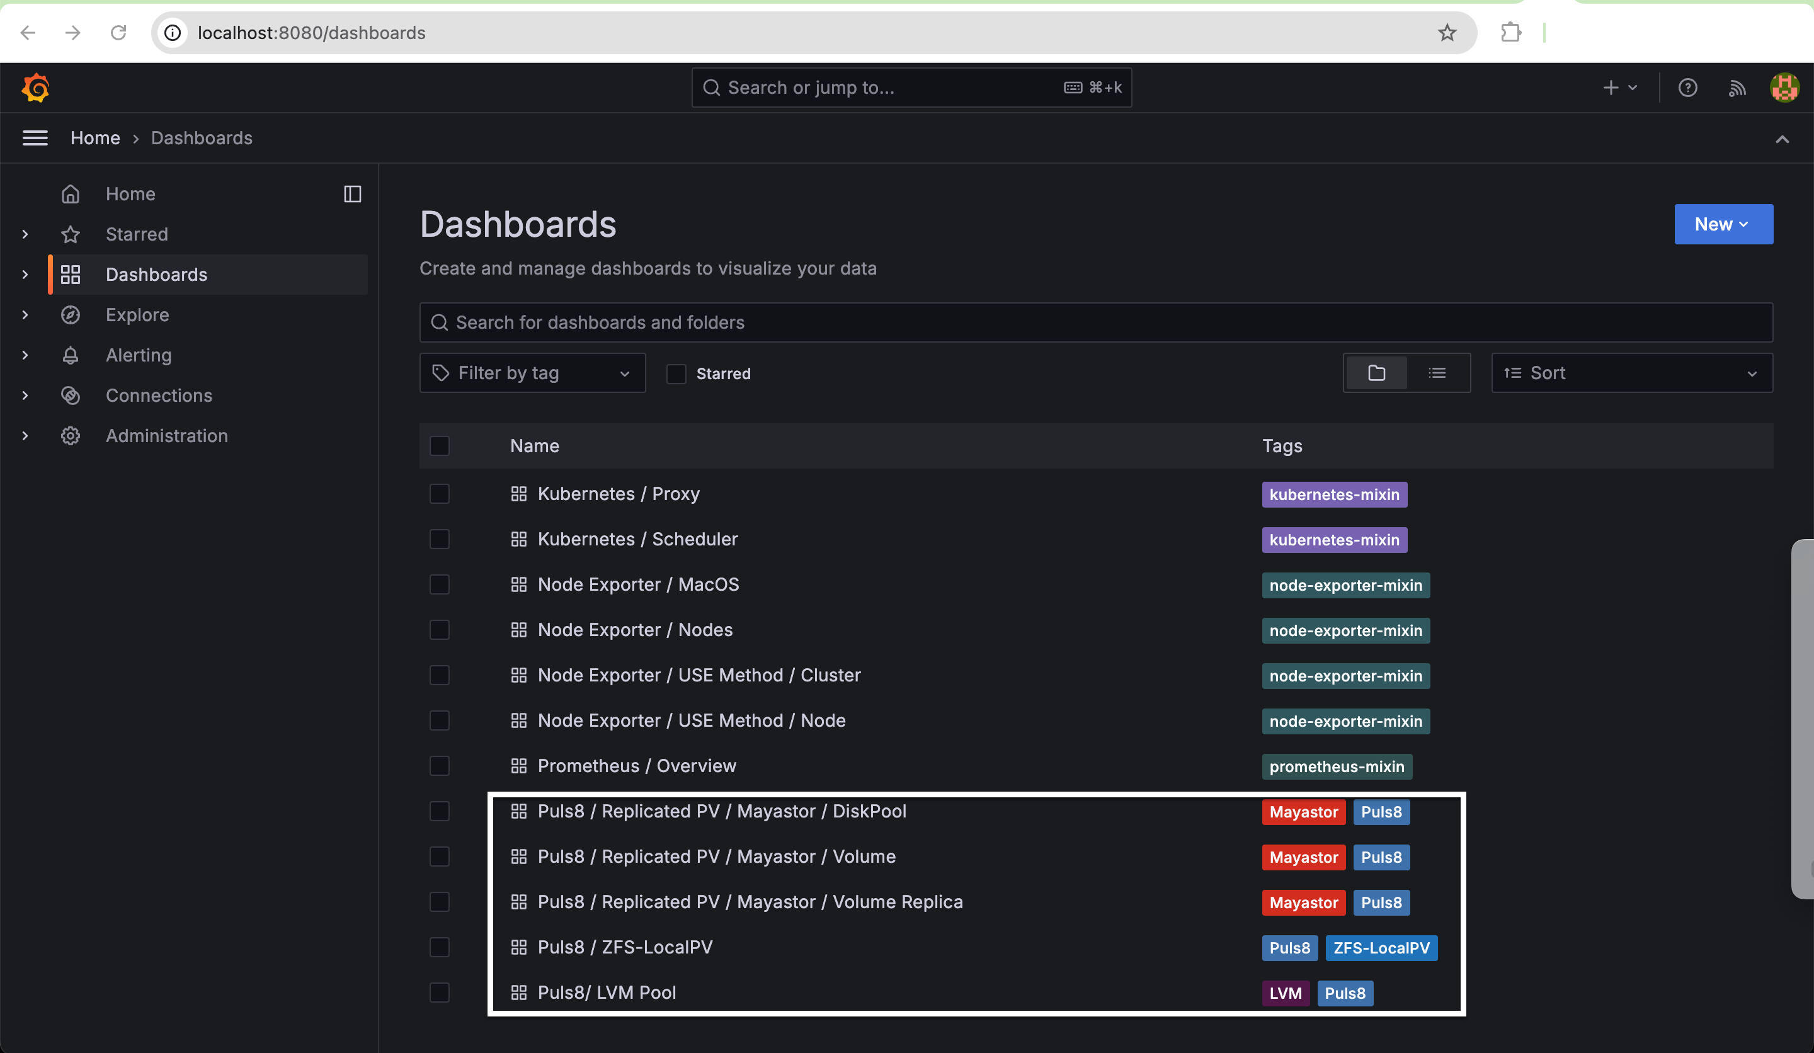The height and width of the screenshot is (1053, 1814).
Task: Open the news RSS feed icon
Action: [1737, 88]
